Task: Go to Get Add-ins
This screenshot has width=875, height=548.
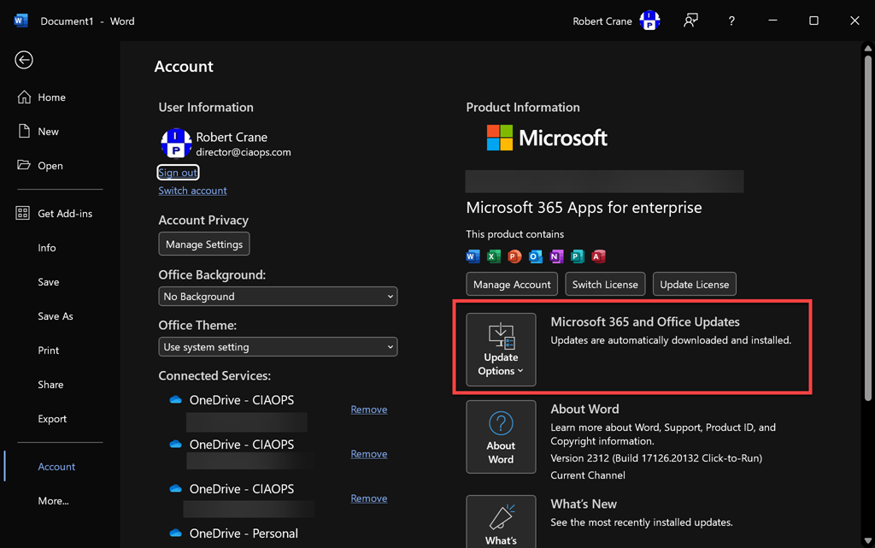Action: click(x=64, y=214)
